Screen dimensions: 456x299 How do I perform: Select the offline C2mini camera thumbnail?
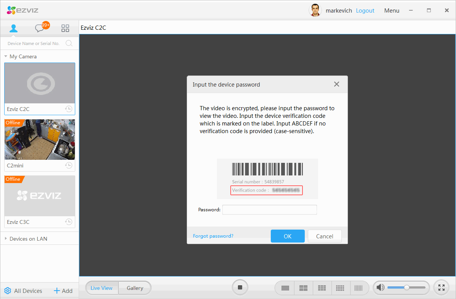pos(40,139)
